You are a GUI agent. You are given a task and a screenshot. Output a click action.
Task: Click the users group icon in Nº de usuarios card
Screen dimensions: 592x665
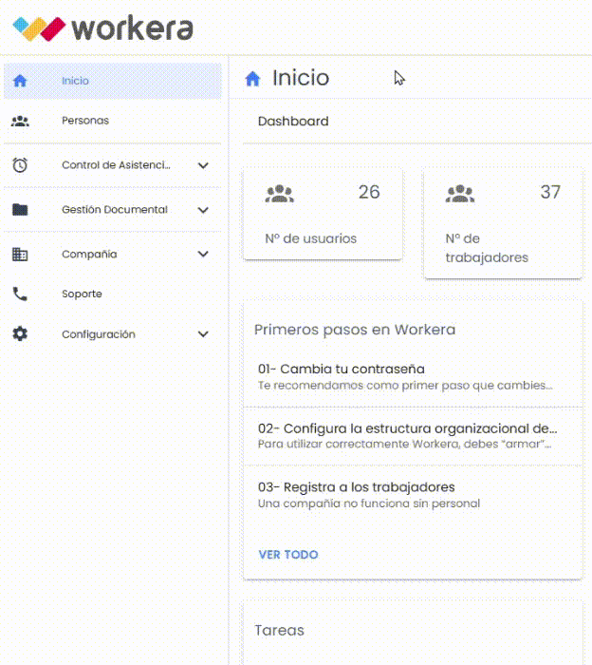[280, 194]
